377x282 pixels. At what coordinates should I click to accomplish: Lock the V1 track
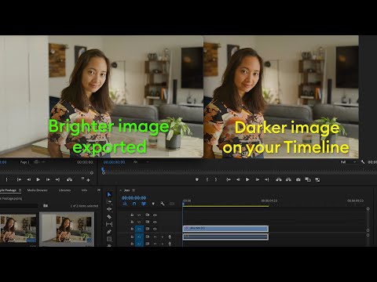pos(132,229)
